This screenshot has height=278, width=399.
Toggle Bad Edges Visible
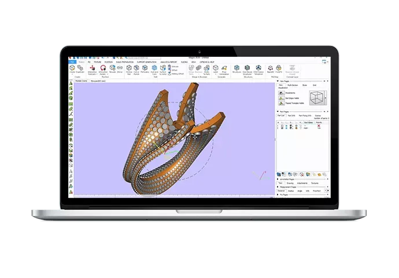click(281, 98)
